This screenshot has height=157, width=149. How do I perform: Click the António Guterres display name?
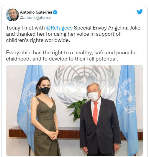[36, 12]
